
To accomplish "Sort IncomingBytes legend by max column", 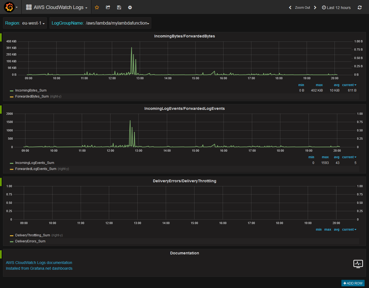I will pos(319,85).
